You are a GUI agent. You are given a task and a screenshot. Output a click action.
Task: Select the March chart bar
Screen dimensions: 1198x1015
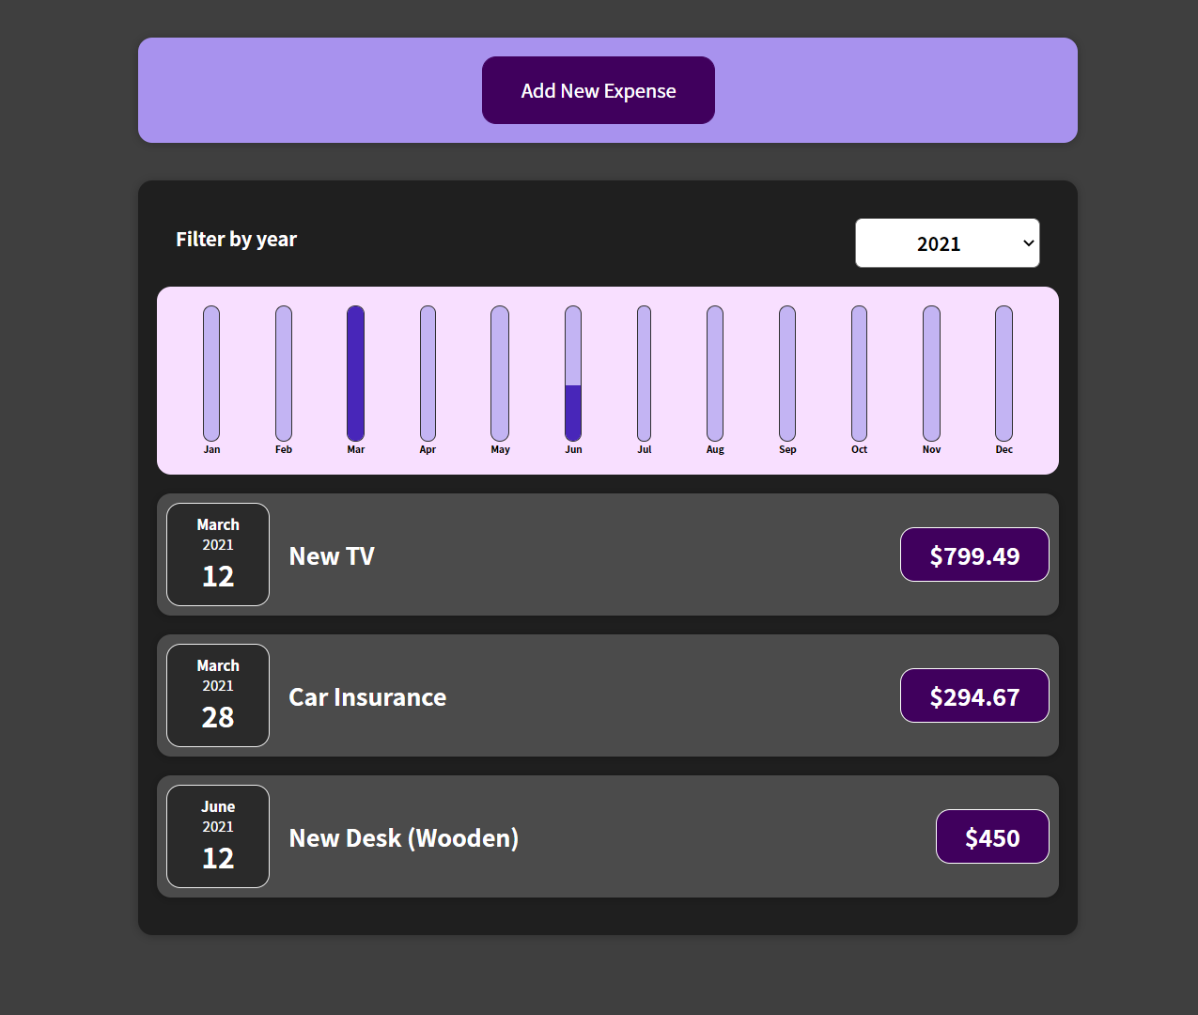tap(355, 372)
